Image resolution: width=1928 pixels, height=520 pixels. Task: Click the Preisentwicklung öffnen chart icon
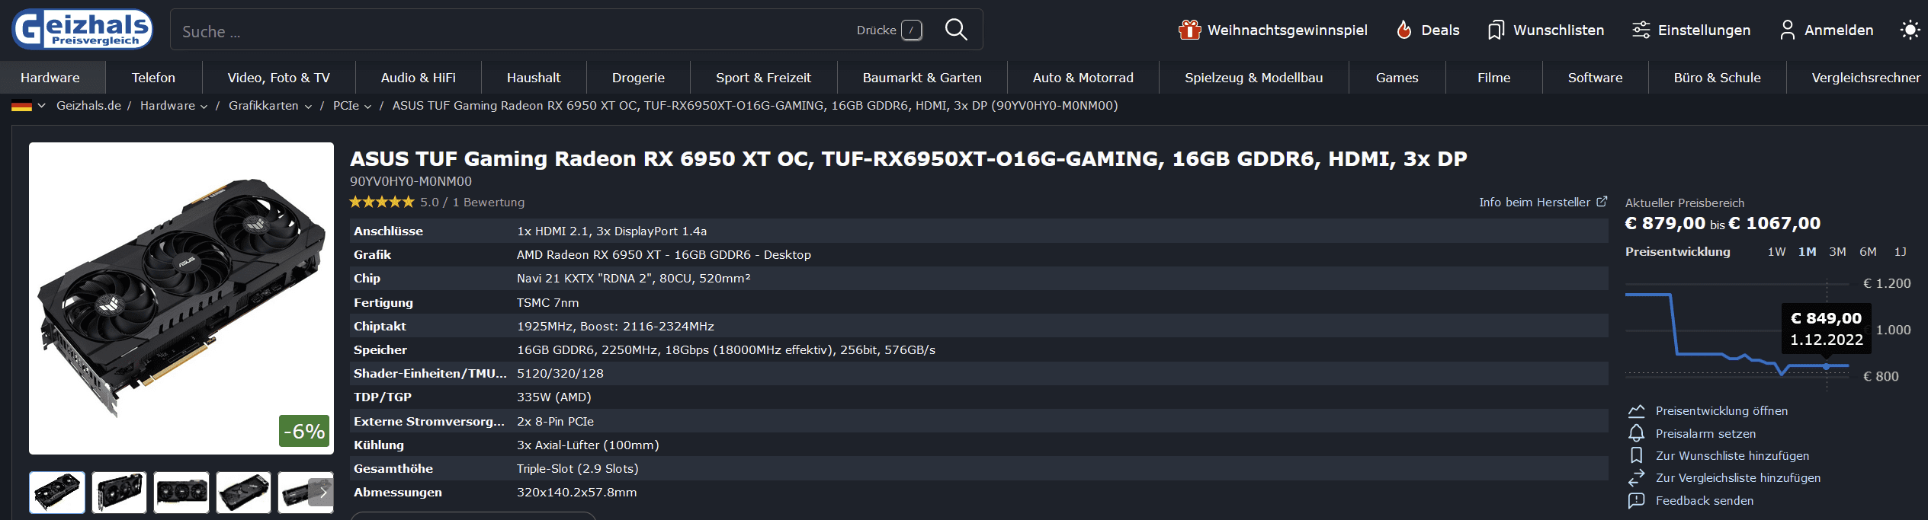1636,410
